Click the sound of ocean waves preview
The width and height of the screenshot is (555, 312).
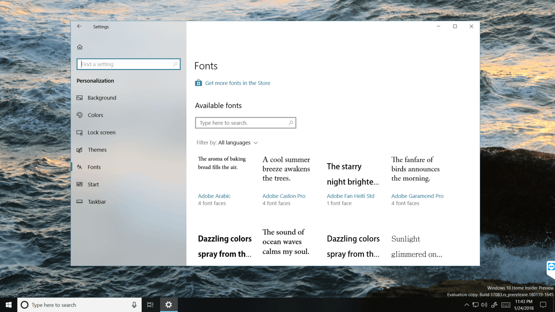(286, 242)
